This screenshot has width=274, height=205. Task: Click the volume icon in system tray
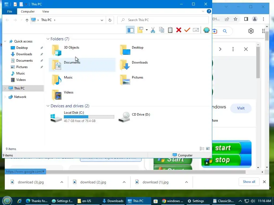coord(253,201)
